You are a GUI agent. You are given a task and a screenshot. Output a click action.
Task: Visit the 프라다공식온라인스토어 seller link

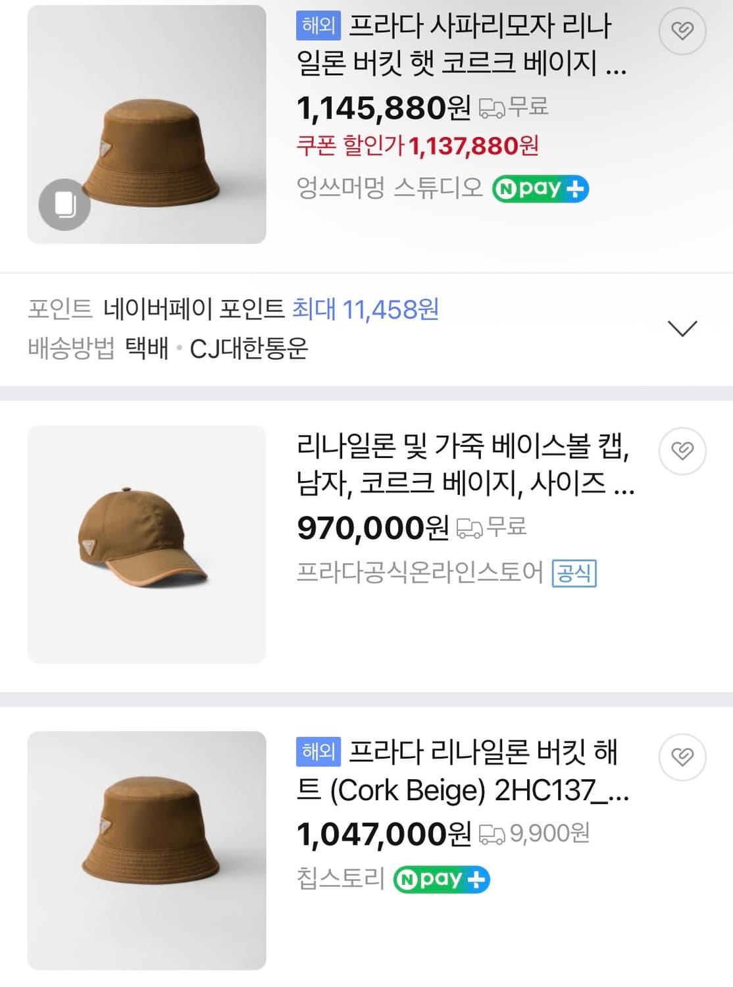(x=420, y=572)
